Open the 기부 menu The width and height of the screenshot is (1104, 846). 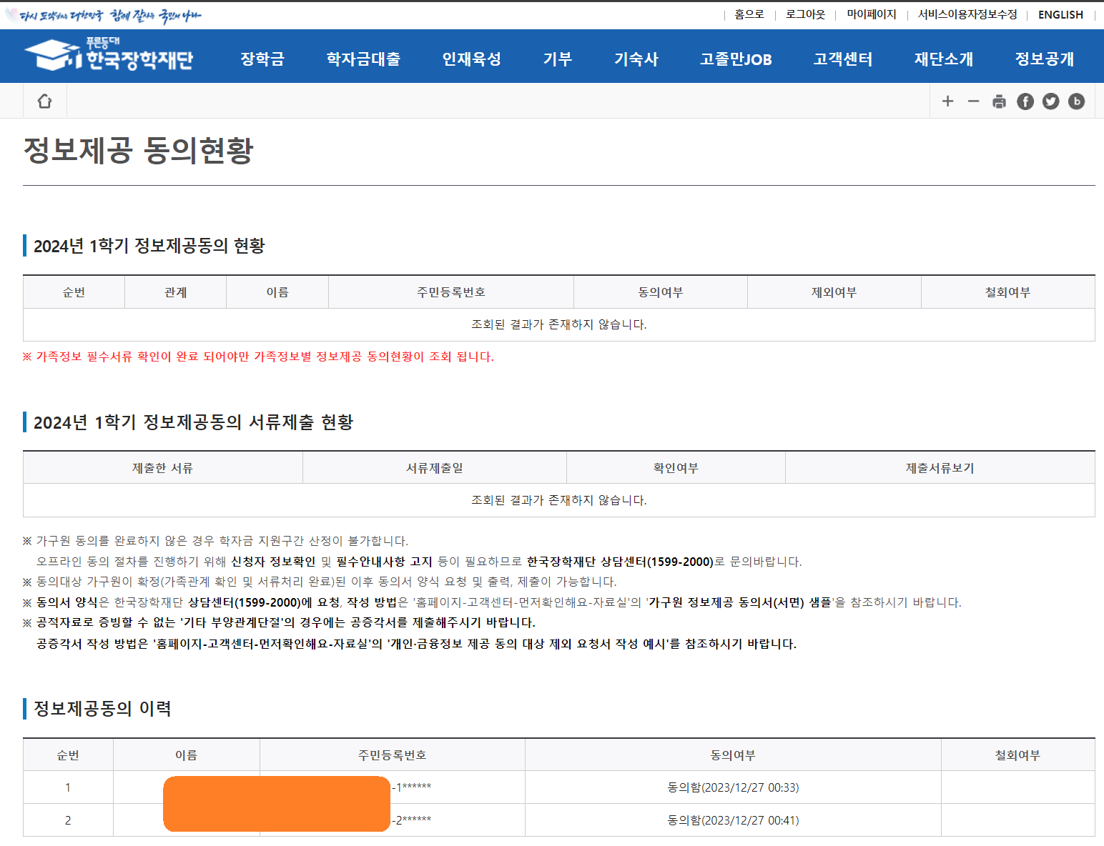pyautogui.click(x=557, y=59)
